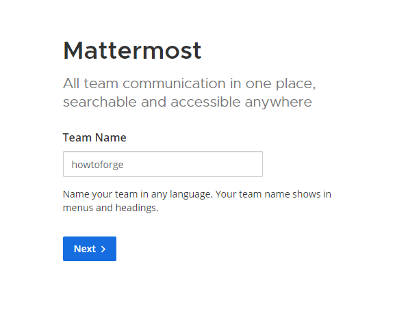The width and height of the screenshot is (395, 311).
Task: Click the line "All team communication in one place,"
Action: (189, 83)
